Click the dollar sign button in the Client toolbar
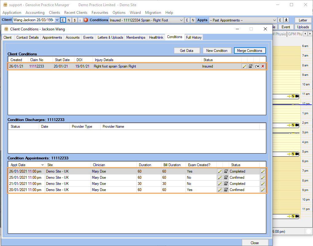313x246 pixels. [75, 20]
